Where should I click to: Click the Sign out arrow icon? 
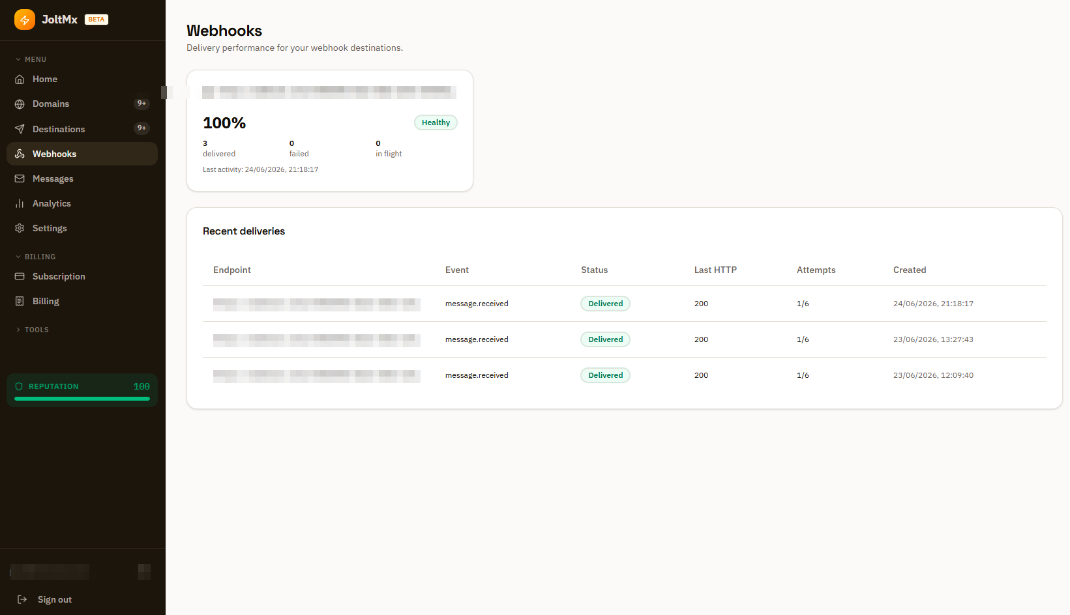(22, 599)
